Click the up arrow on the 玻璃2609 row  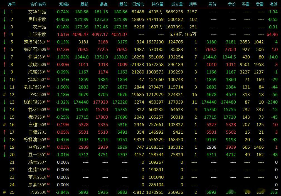point(4,65)
